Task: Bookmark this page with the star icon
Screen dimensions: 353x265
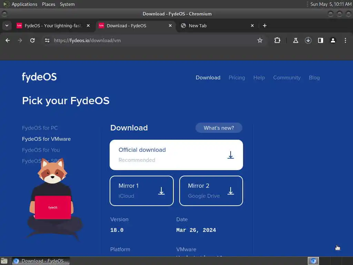Action: [260, 40]
